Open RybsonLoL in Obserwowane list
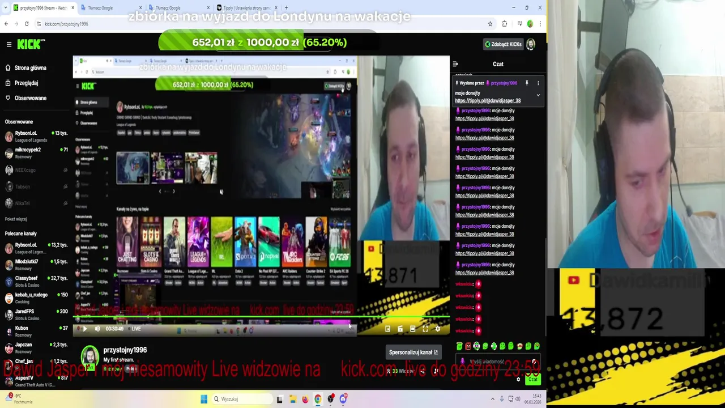Image resolution: width=725 pixels, height=408 pixels. (x=35, y=136)
